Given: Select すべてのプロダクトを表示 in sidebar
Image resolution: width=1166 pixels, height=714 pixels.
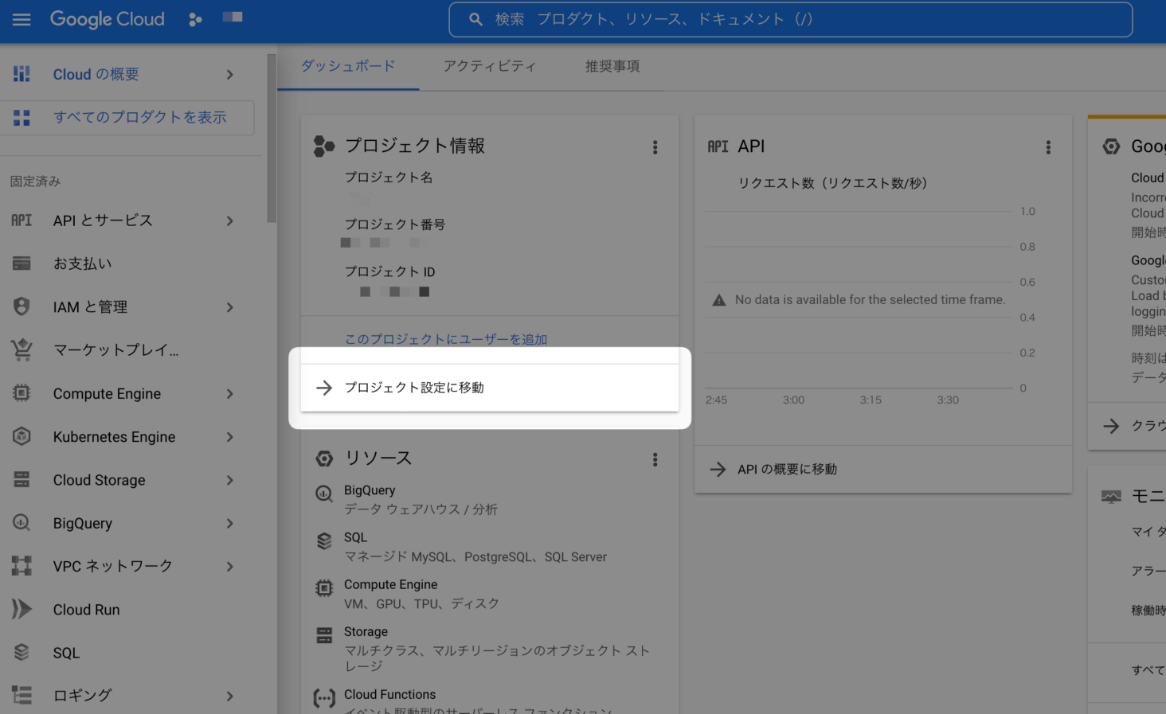Looking at the screenshot, I should 139,118.
